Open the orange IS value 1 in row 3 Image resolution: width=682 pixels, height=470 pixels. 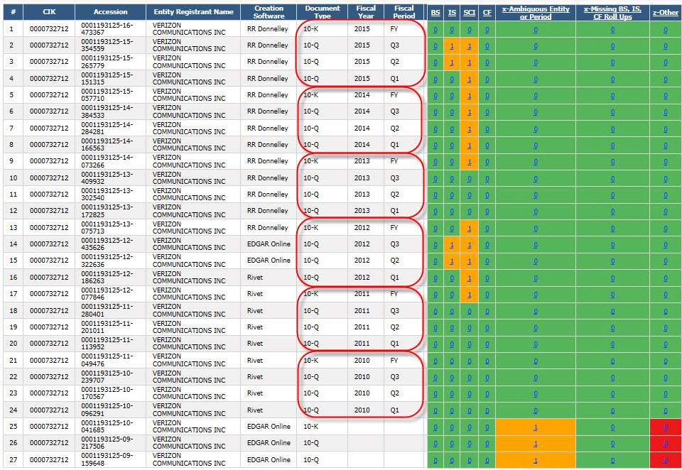click(x=452, y=62)
